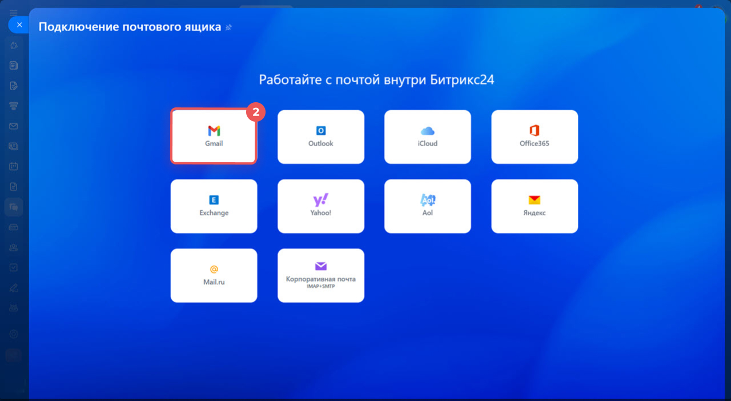Screen dimensions: 731x401
Task: Choose the Exchange mail service card
Action: coord(214,206)
